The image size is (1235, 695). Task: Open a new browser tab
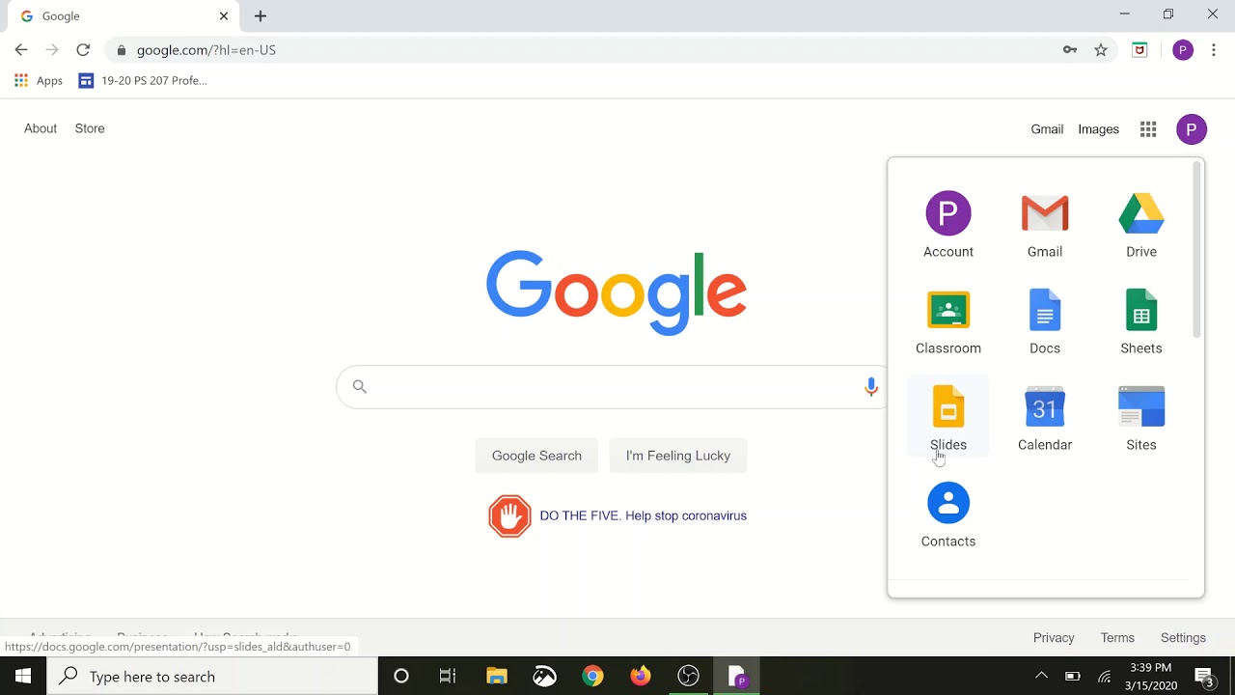(x=261, y=16)
